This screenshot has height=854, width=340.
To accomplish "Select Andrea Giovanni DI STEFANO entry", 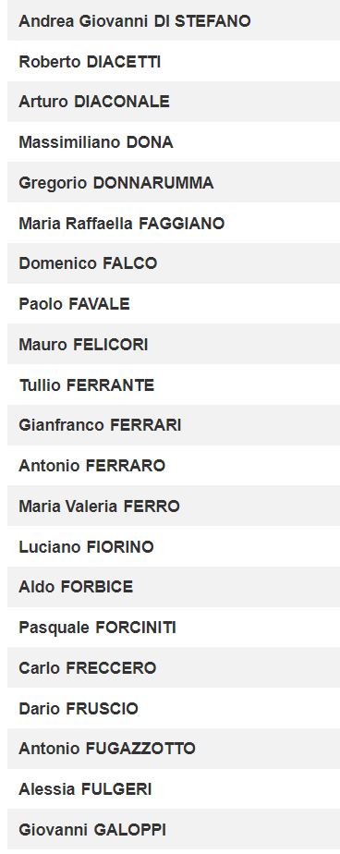I will point(174,20).
